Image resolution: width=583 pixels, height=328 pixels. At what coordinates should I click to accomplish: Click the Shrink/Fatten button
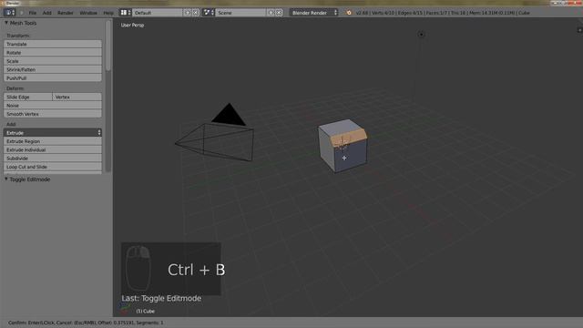[53, 69]
